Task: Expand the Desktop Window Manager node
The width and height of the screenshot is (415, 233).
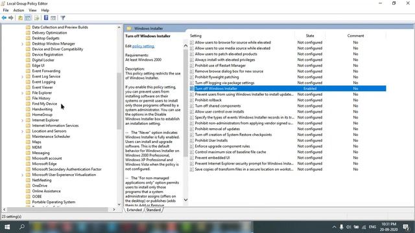Action: [22, 44]
